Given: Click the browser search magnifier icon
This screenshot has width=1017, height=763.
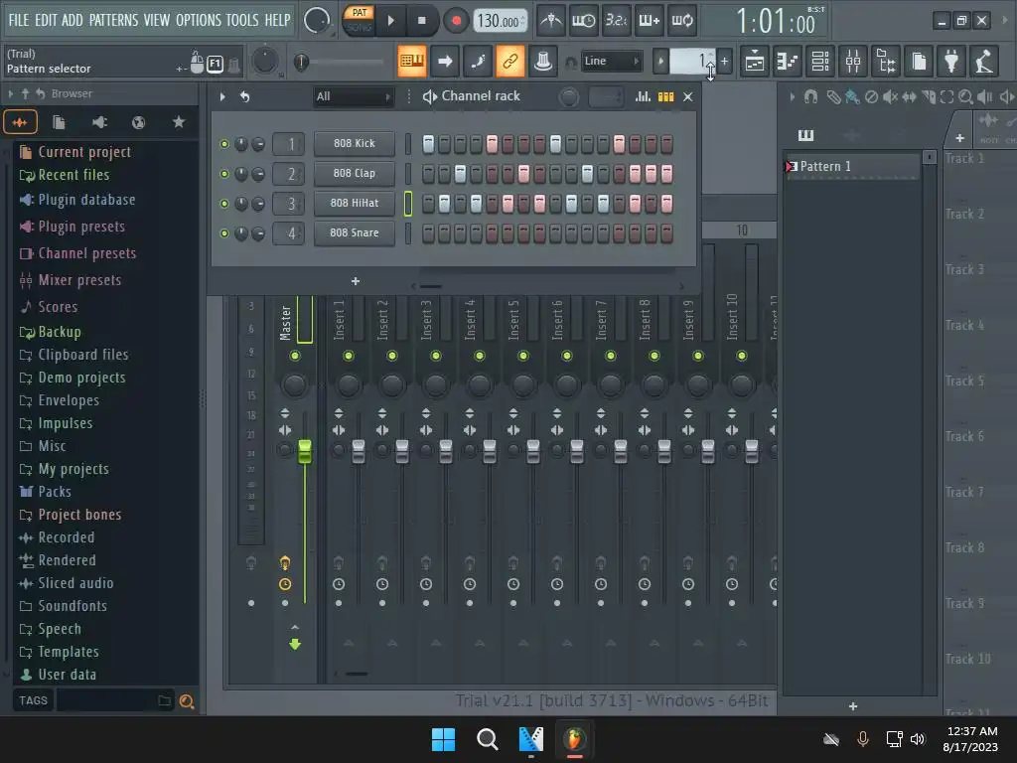Looking at the screenshot, I should coord(187,700).
